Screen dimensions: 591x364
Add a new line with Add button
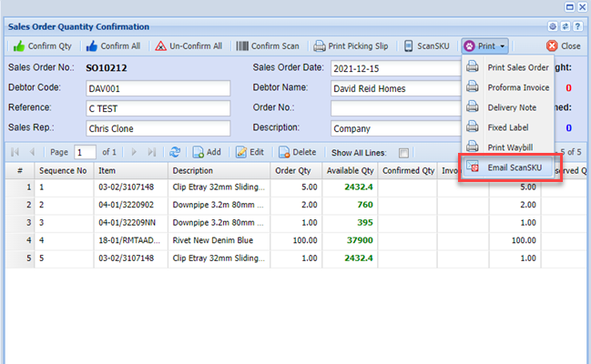[206, 152]
